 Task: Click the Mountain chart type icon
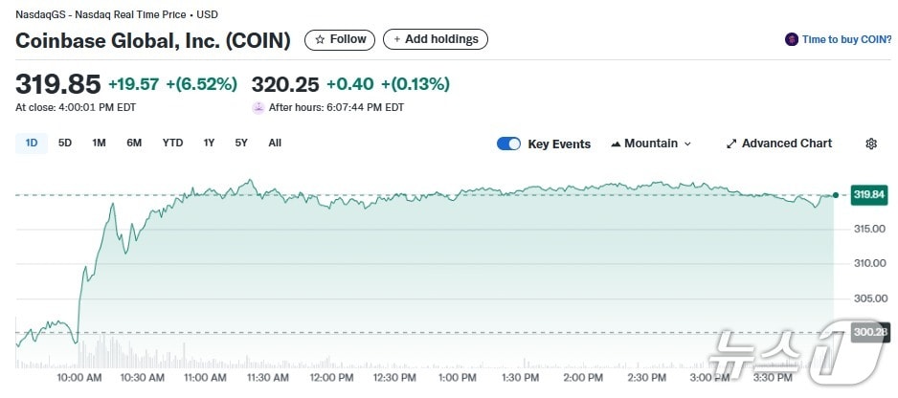(x=616, y=144)
